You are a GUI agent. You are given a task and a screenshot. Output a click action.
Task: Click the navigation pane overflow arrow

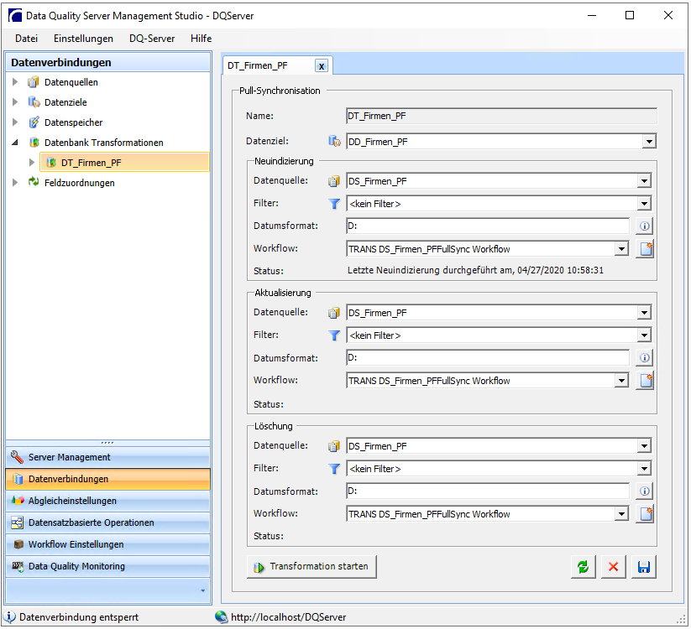[202, 590]
